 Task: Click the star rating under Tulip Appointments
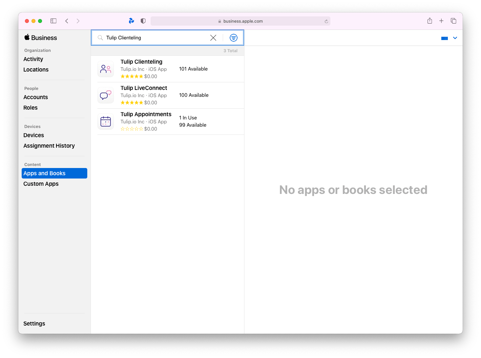tap(132, 129)
